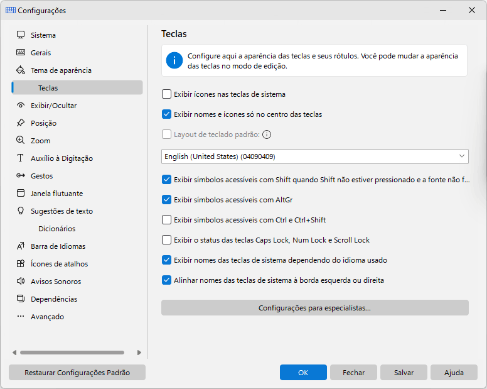Click Restaurar Configurações Padrão button
This screenshot has height=389, width=487.
point(77,372)
